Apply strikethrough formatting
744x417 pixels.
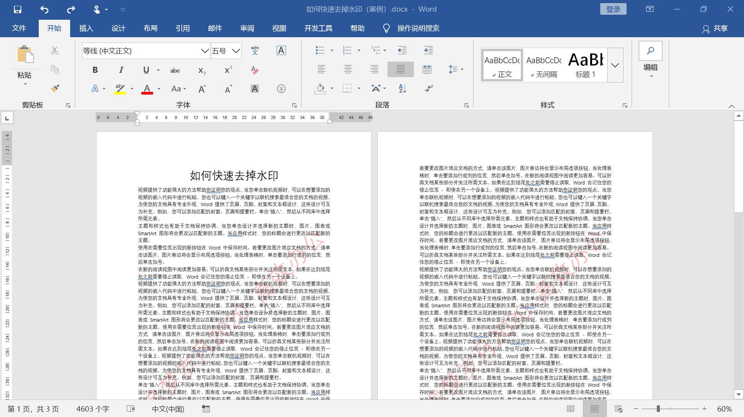175,70
